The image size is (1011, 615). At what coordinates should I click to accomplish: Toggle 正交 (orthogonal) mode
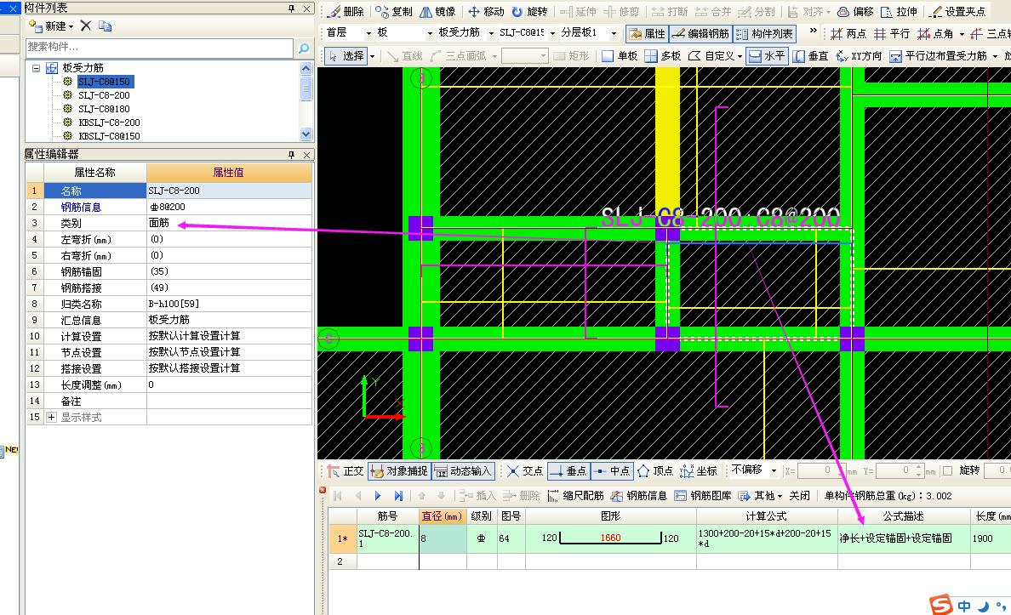pos(346,471)
